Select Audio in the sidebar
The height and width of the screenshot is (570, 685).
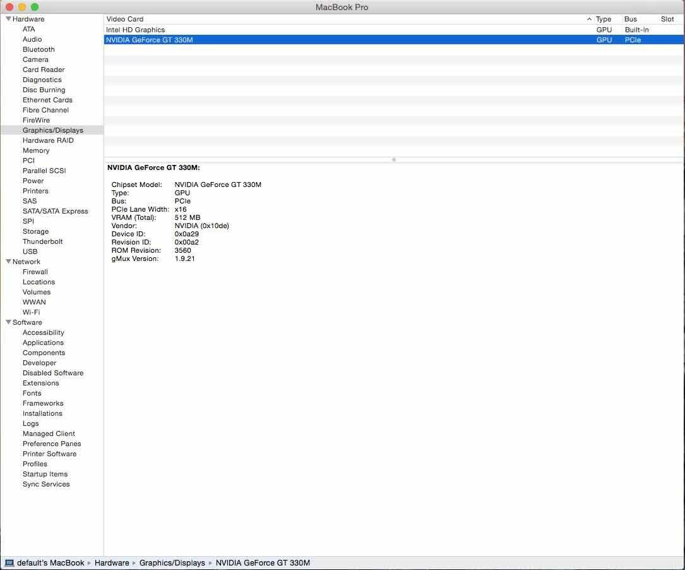[32, 39]
